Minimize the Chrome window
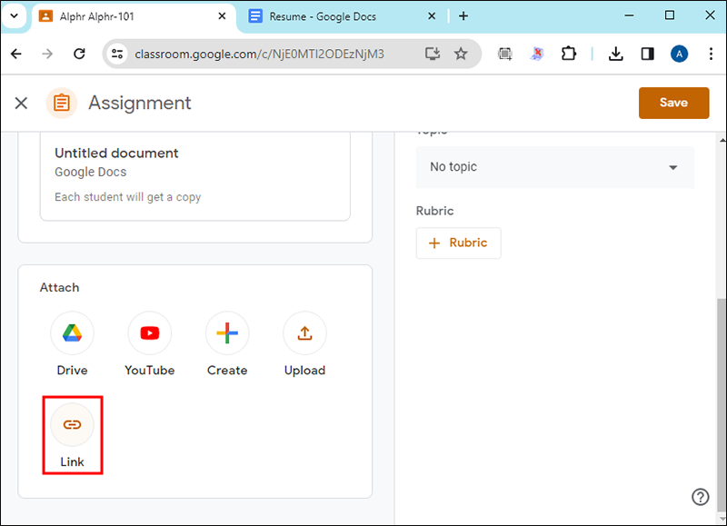 pos(629,15)
